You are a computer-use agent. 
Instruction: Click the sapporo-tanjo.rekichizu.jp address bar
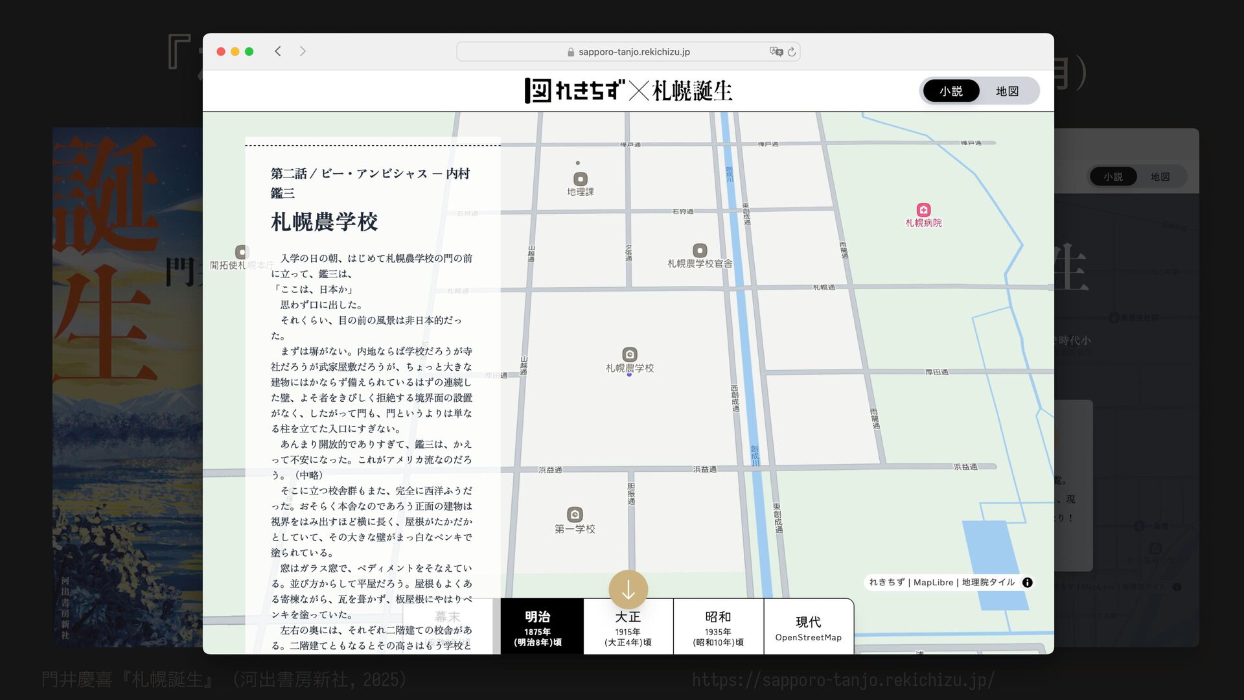pyautogui.click(x=627, y=52)
